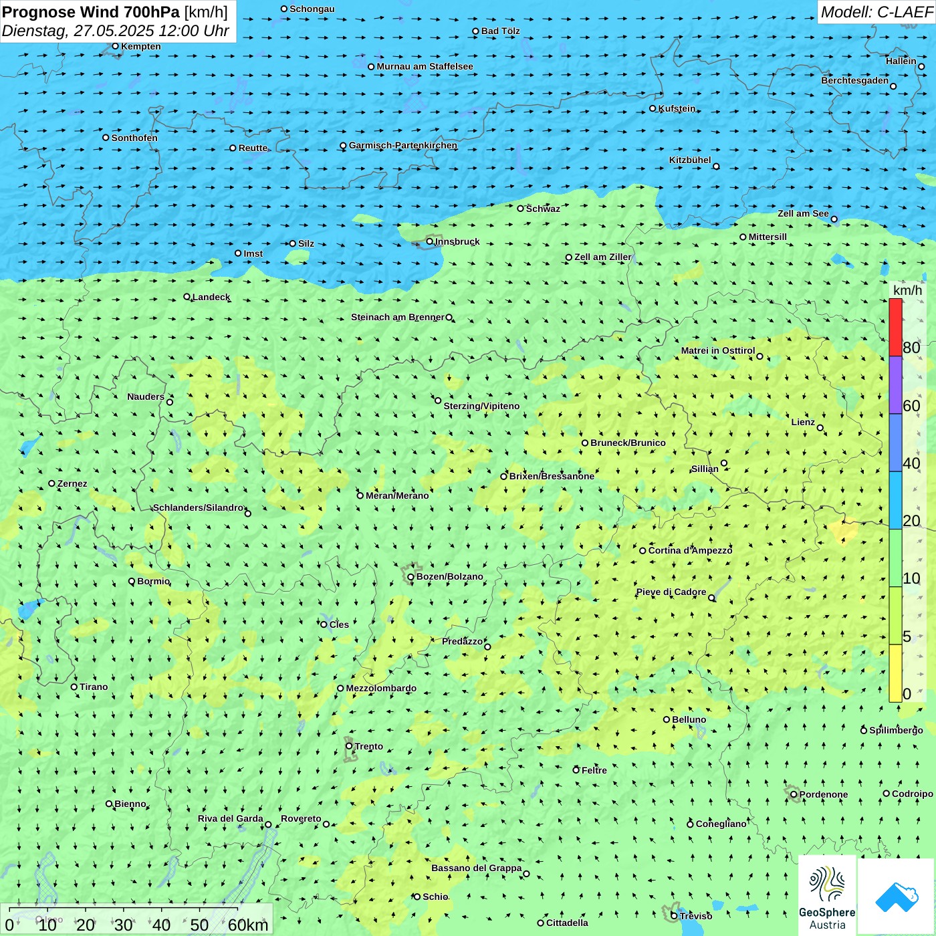Screen dimensions: 936x936
Task: Click the 'Riva del Garda' label
Action: coord(231,818)
